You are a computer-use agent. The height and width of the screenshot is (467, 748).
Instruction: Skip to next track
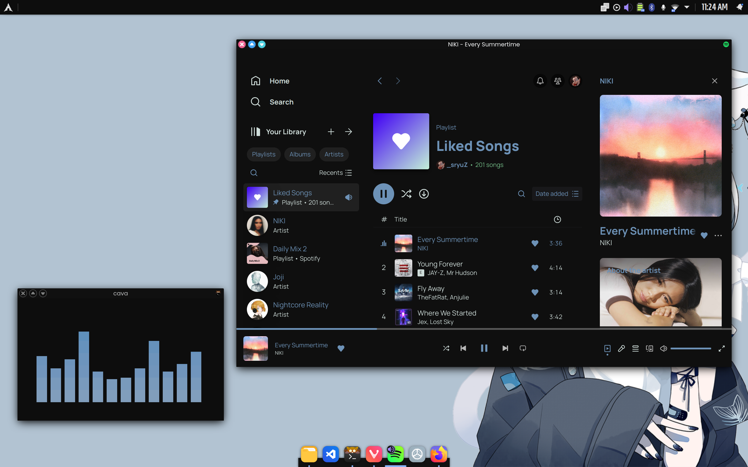[505, 348]
